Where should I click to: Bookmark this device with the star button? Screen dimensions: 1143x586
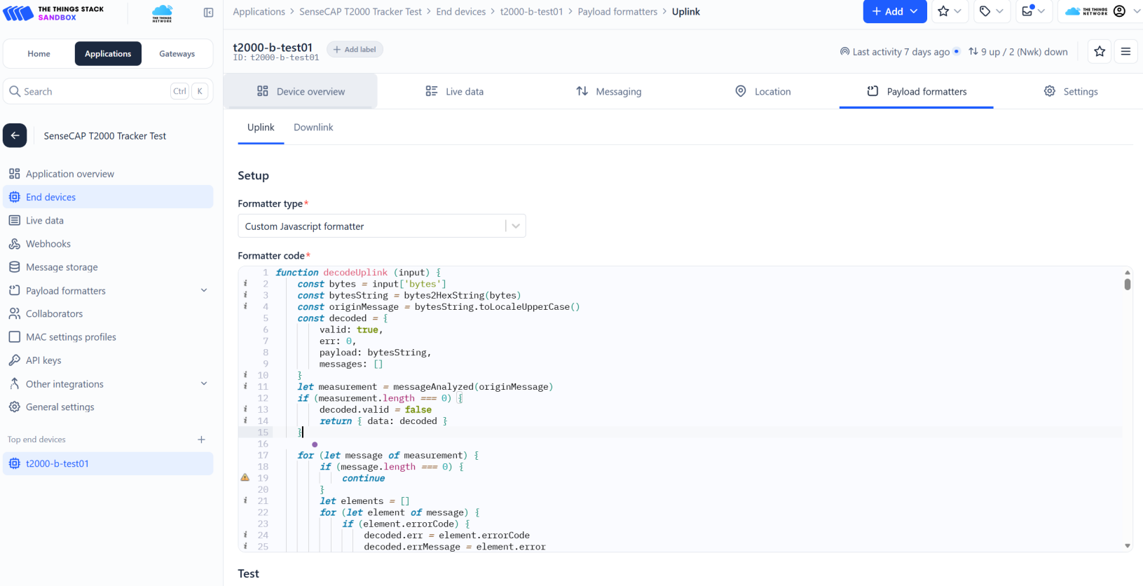pos(1099,51)
